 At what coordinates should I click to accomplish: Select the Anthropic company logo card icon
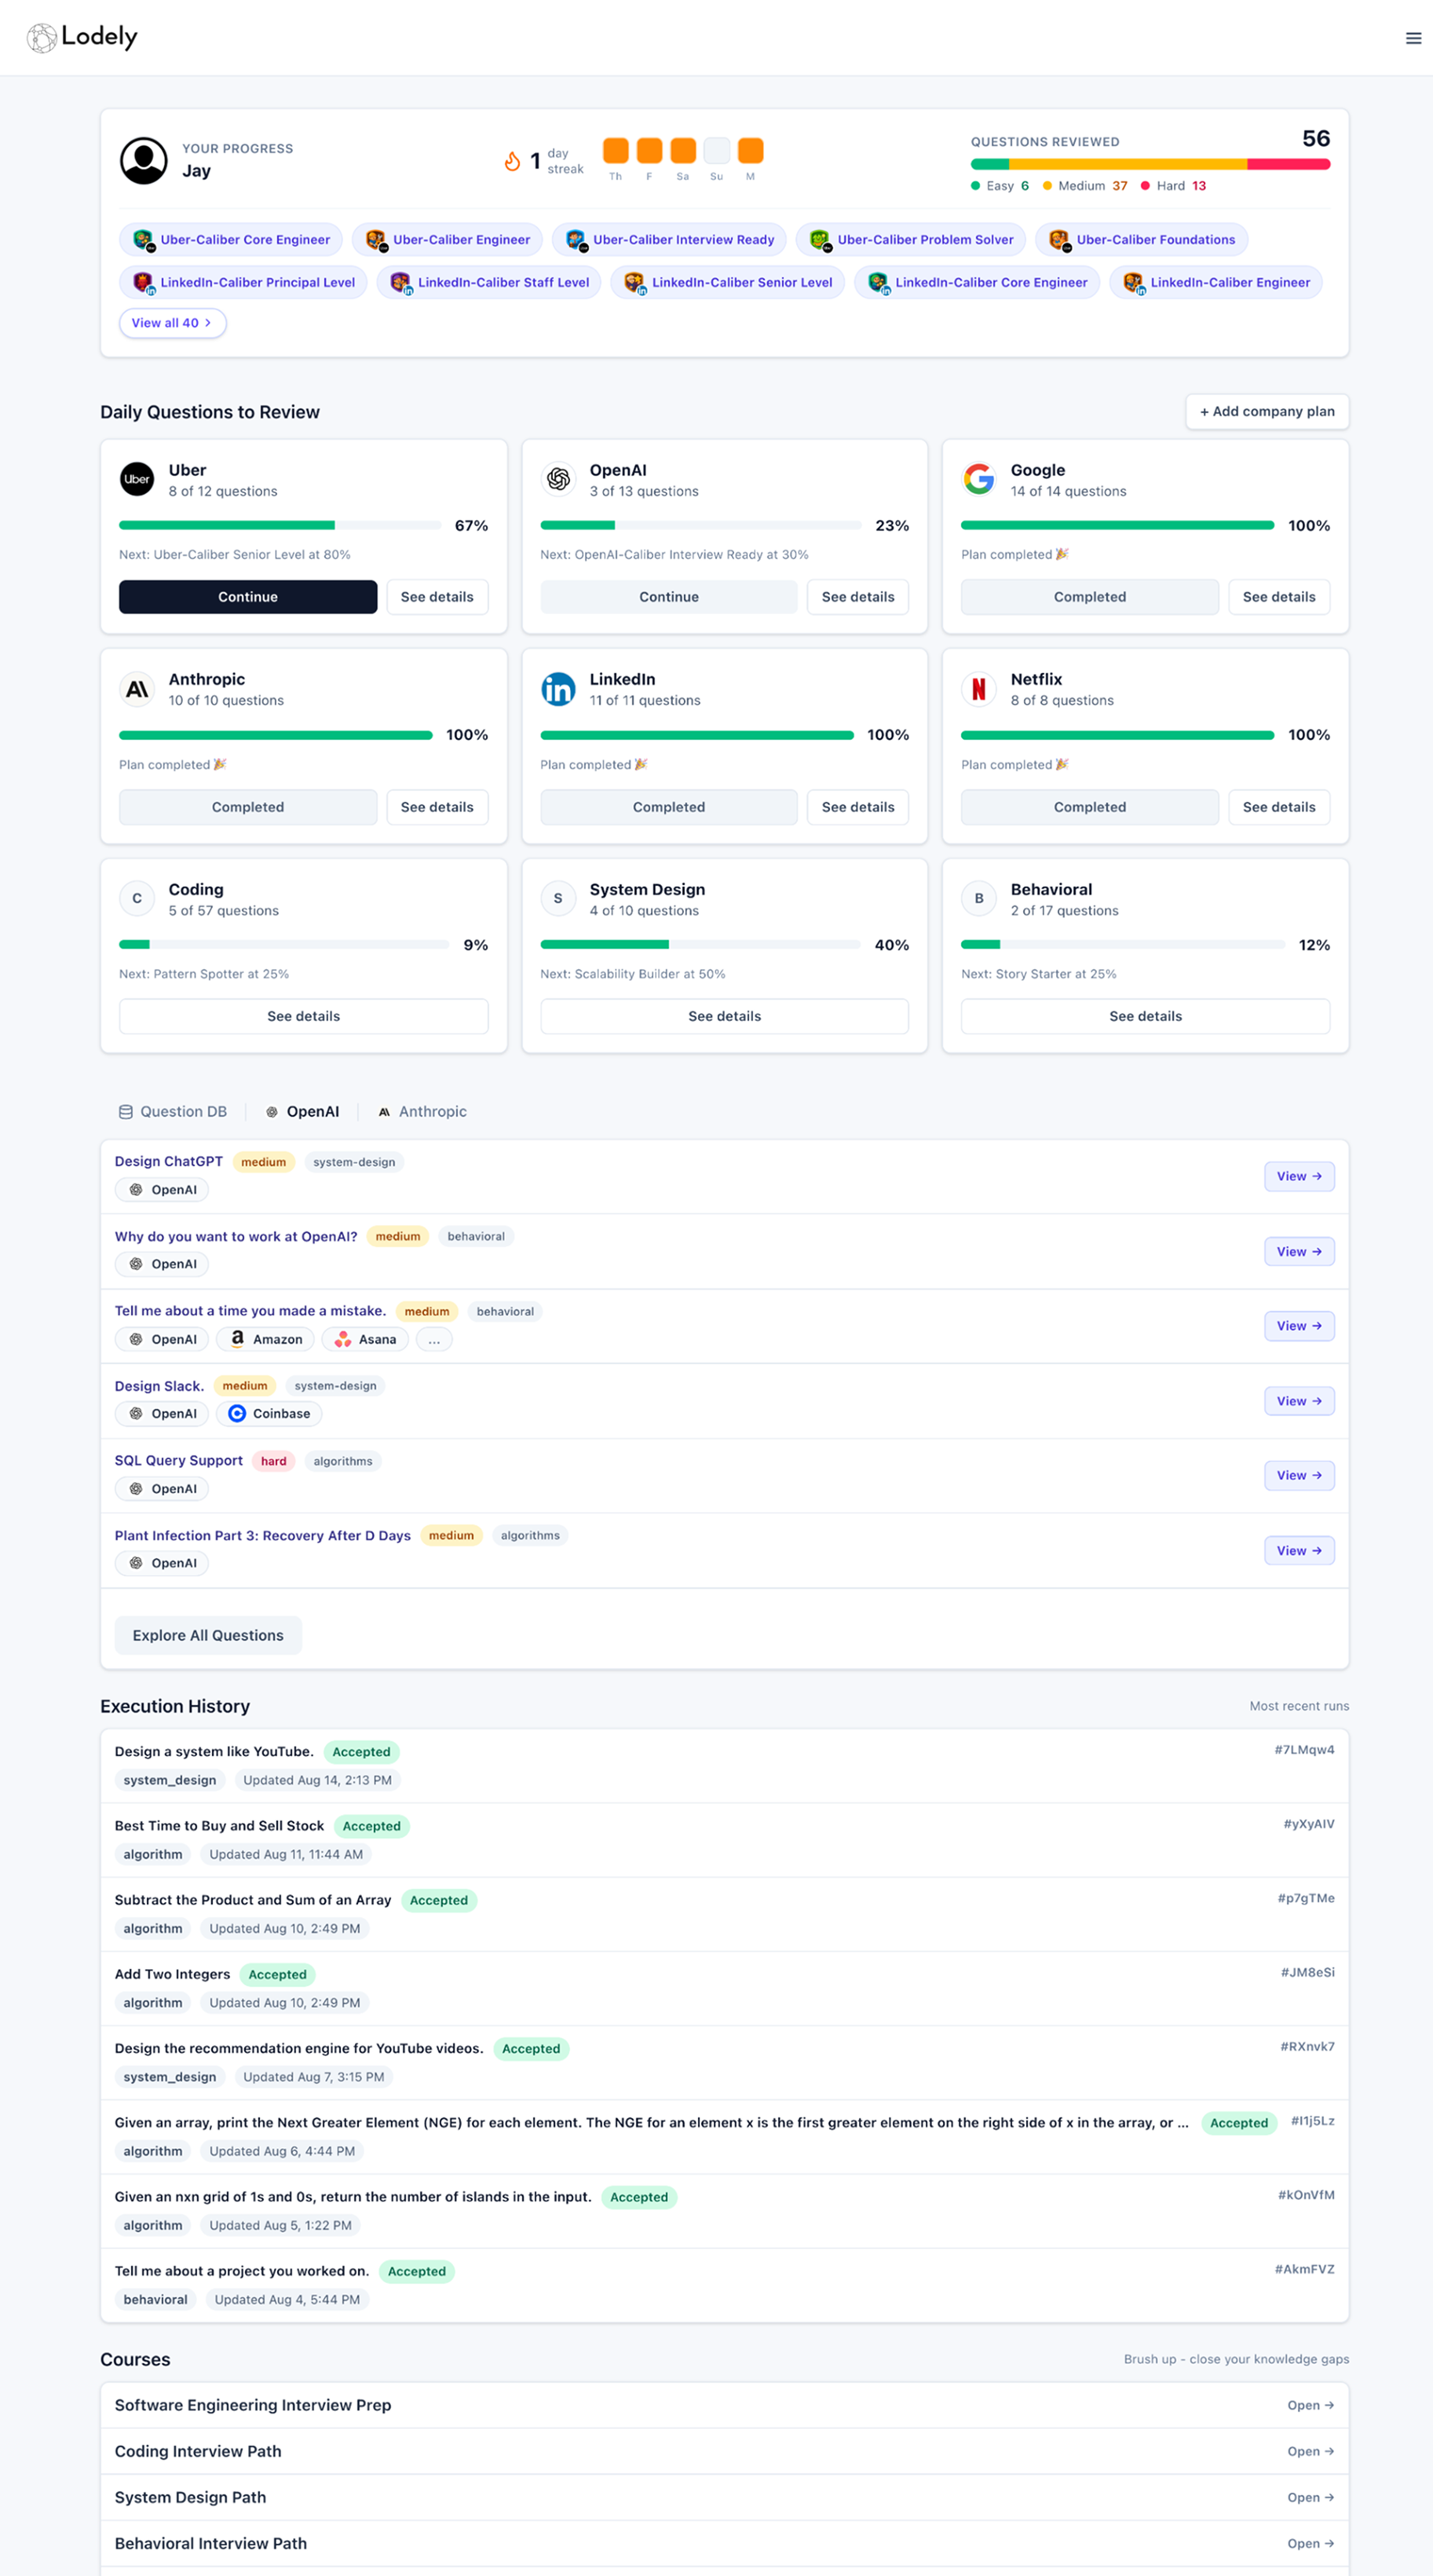point(137,689)
